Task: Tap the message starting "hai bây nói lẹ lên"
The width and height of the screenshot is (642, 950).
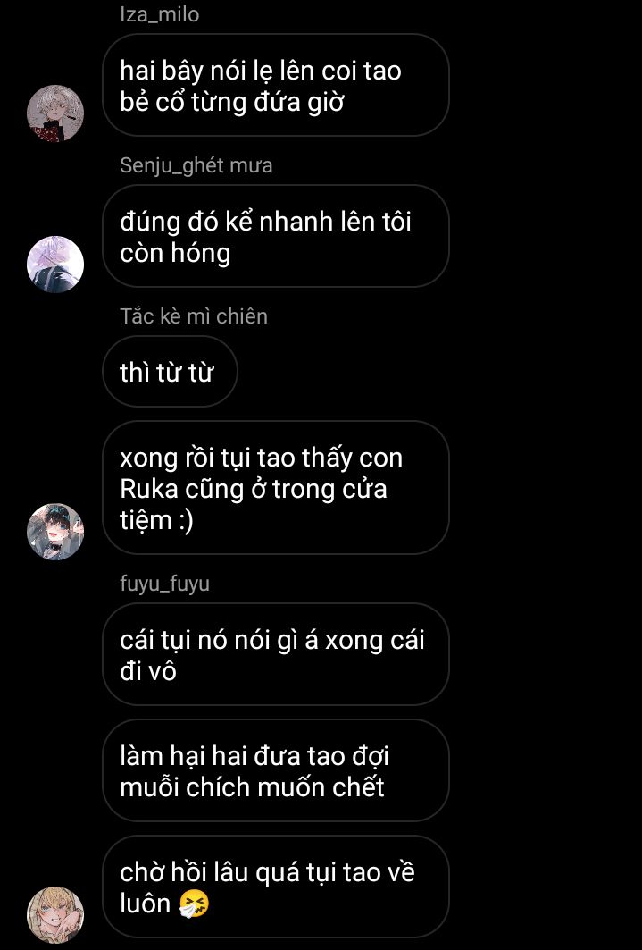Action: click(x=276, y=86)
